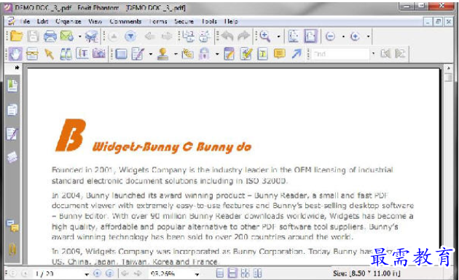The width and height of the screenshot is (459, 280).
Task: Select the first page-layout icon in the status bar
Action: pyautogui.click(x=219, y=273)
